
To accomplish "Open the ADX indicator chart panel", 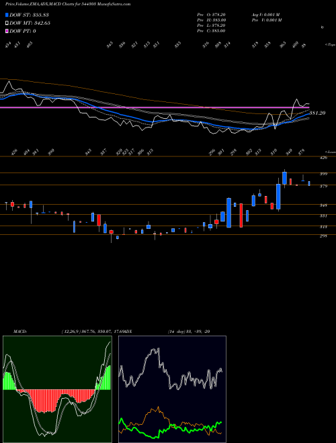I will point(172,389).
